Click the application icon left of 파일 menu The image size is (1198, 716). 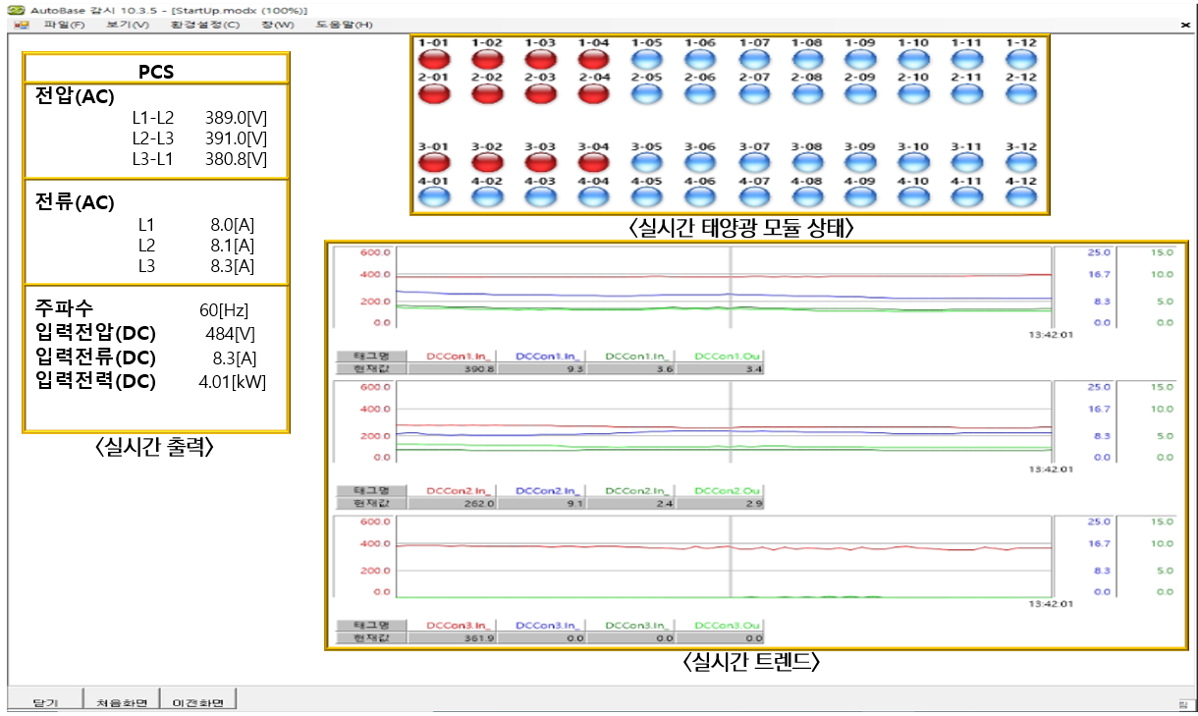pyautogui.click(x=21, y=25)
